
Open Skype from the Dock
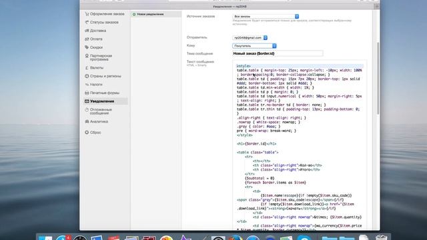(x=304, y=237)
